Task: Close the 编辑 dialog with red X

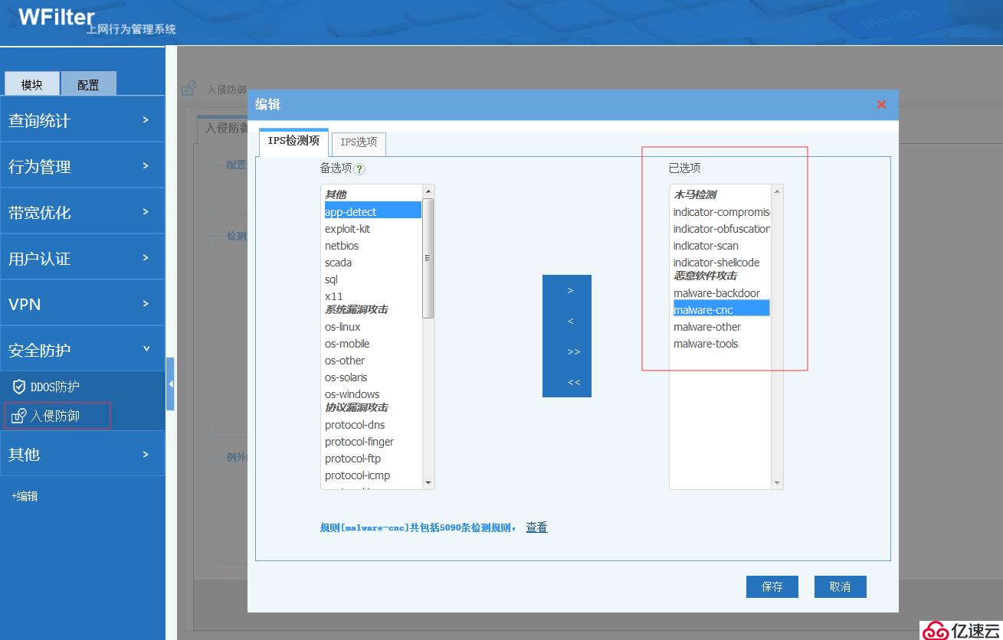Action: click(x=881, y=104)
